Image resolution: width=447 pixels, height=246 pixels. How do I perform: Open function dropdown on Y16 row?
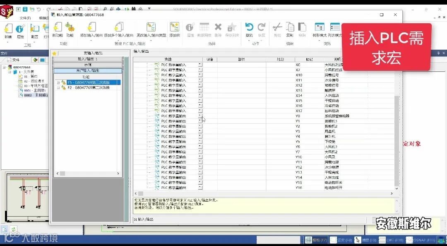coord(200,188)
